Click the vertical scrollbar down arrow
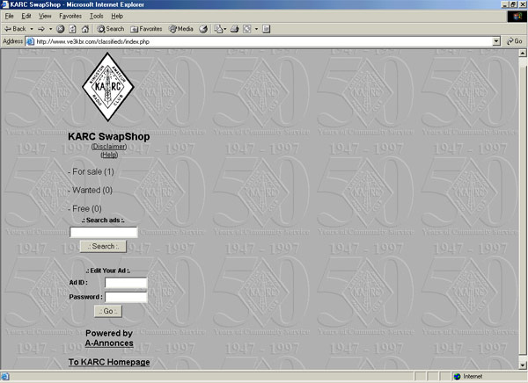Viewport: 528px width, 383px height. coord(522,365)
